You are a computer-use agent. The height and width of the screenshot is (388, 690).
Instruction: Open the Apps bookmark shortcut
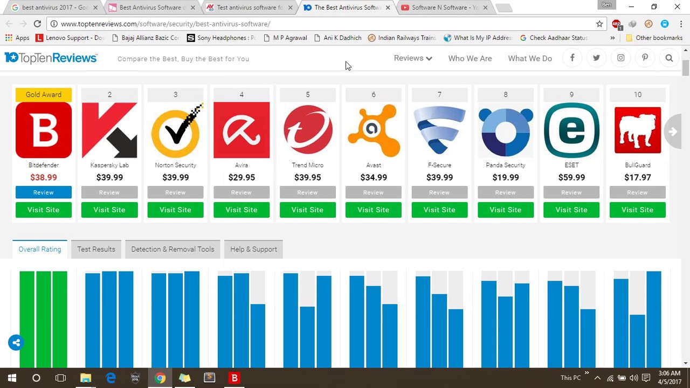click(17, 38)
